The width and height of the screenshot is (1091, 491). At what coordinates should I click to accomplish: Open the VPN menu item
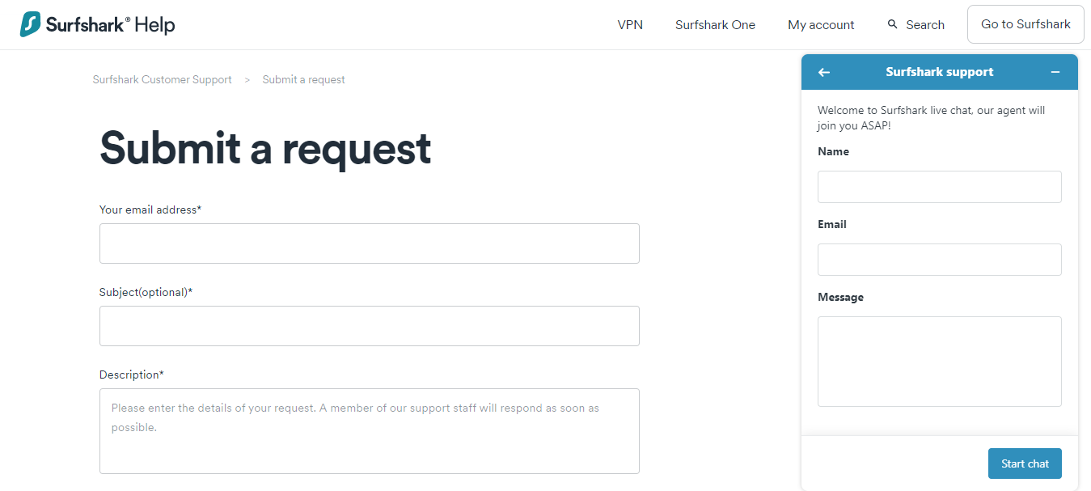pos(630,25)
